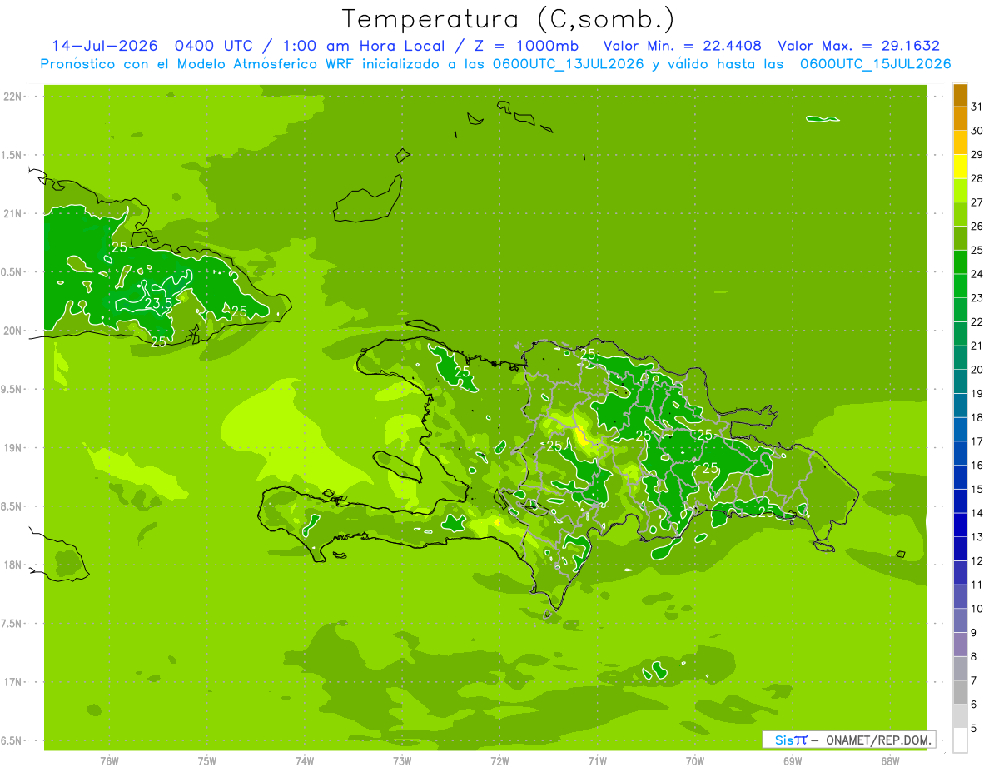Click the colorbar label '24'
Screen dimensions: 999x772
click(x=977, y=274)
